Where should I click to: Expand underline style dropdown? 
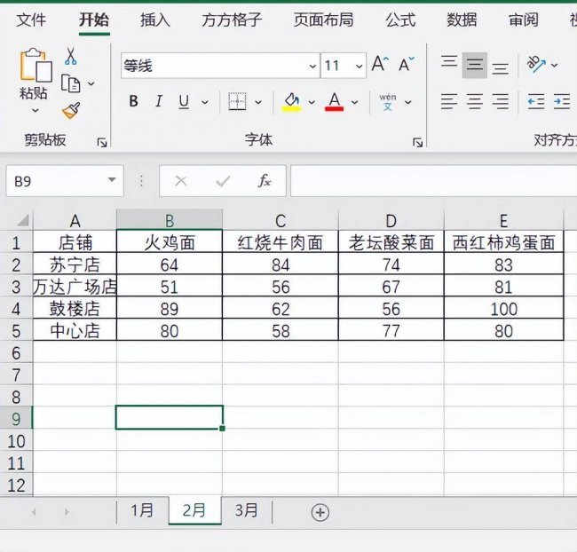(204, 102)
